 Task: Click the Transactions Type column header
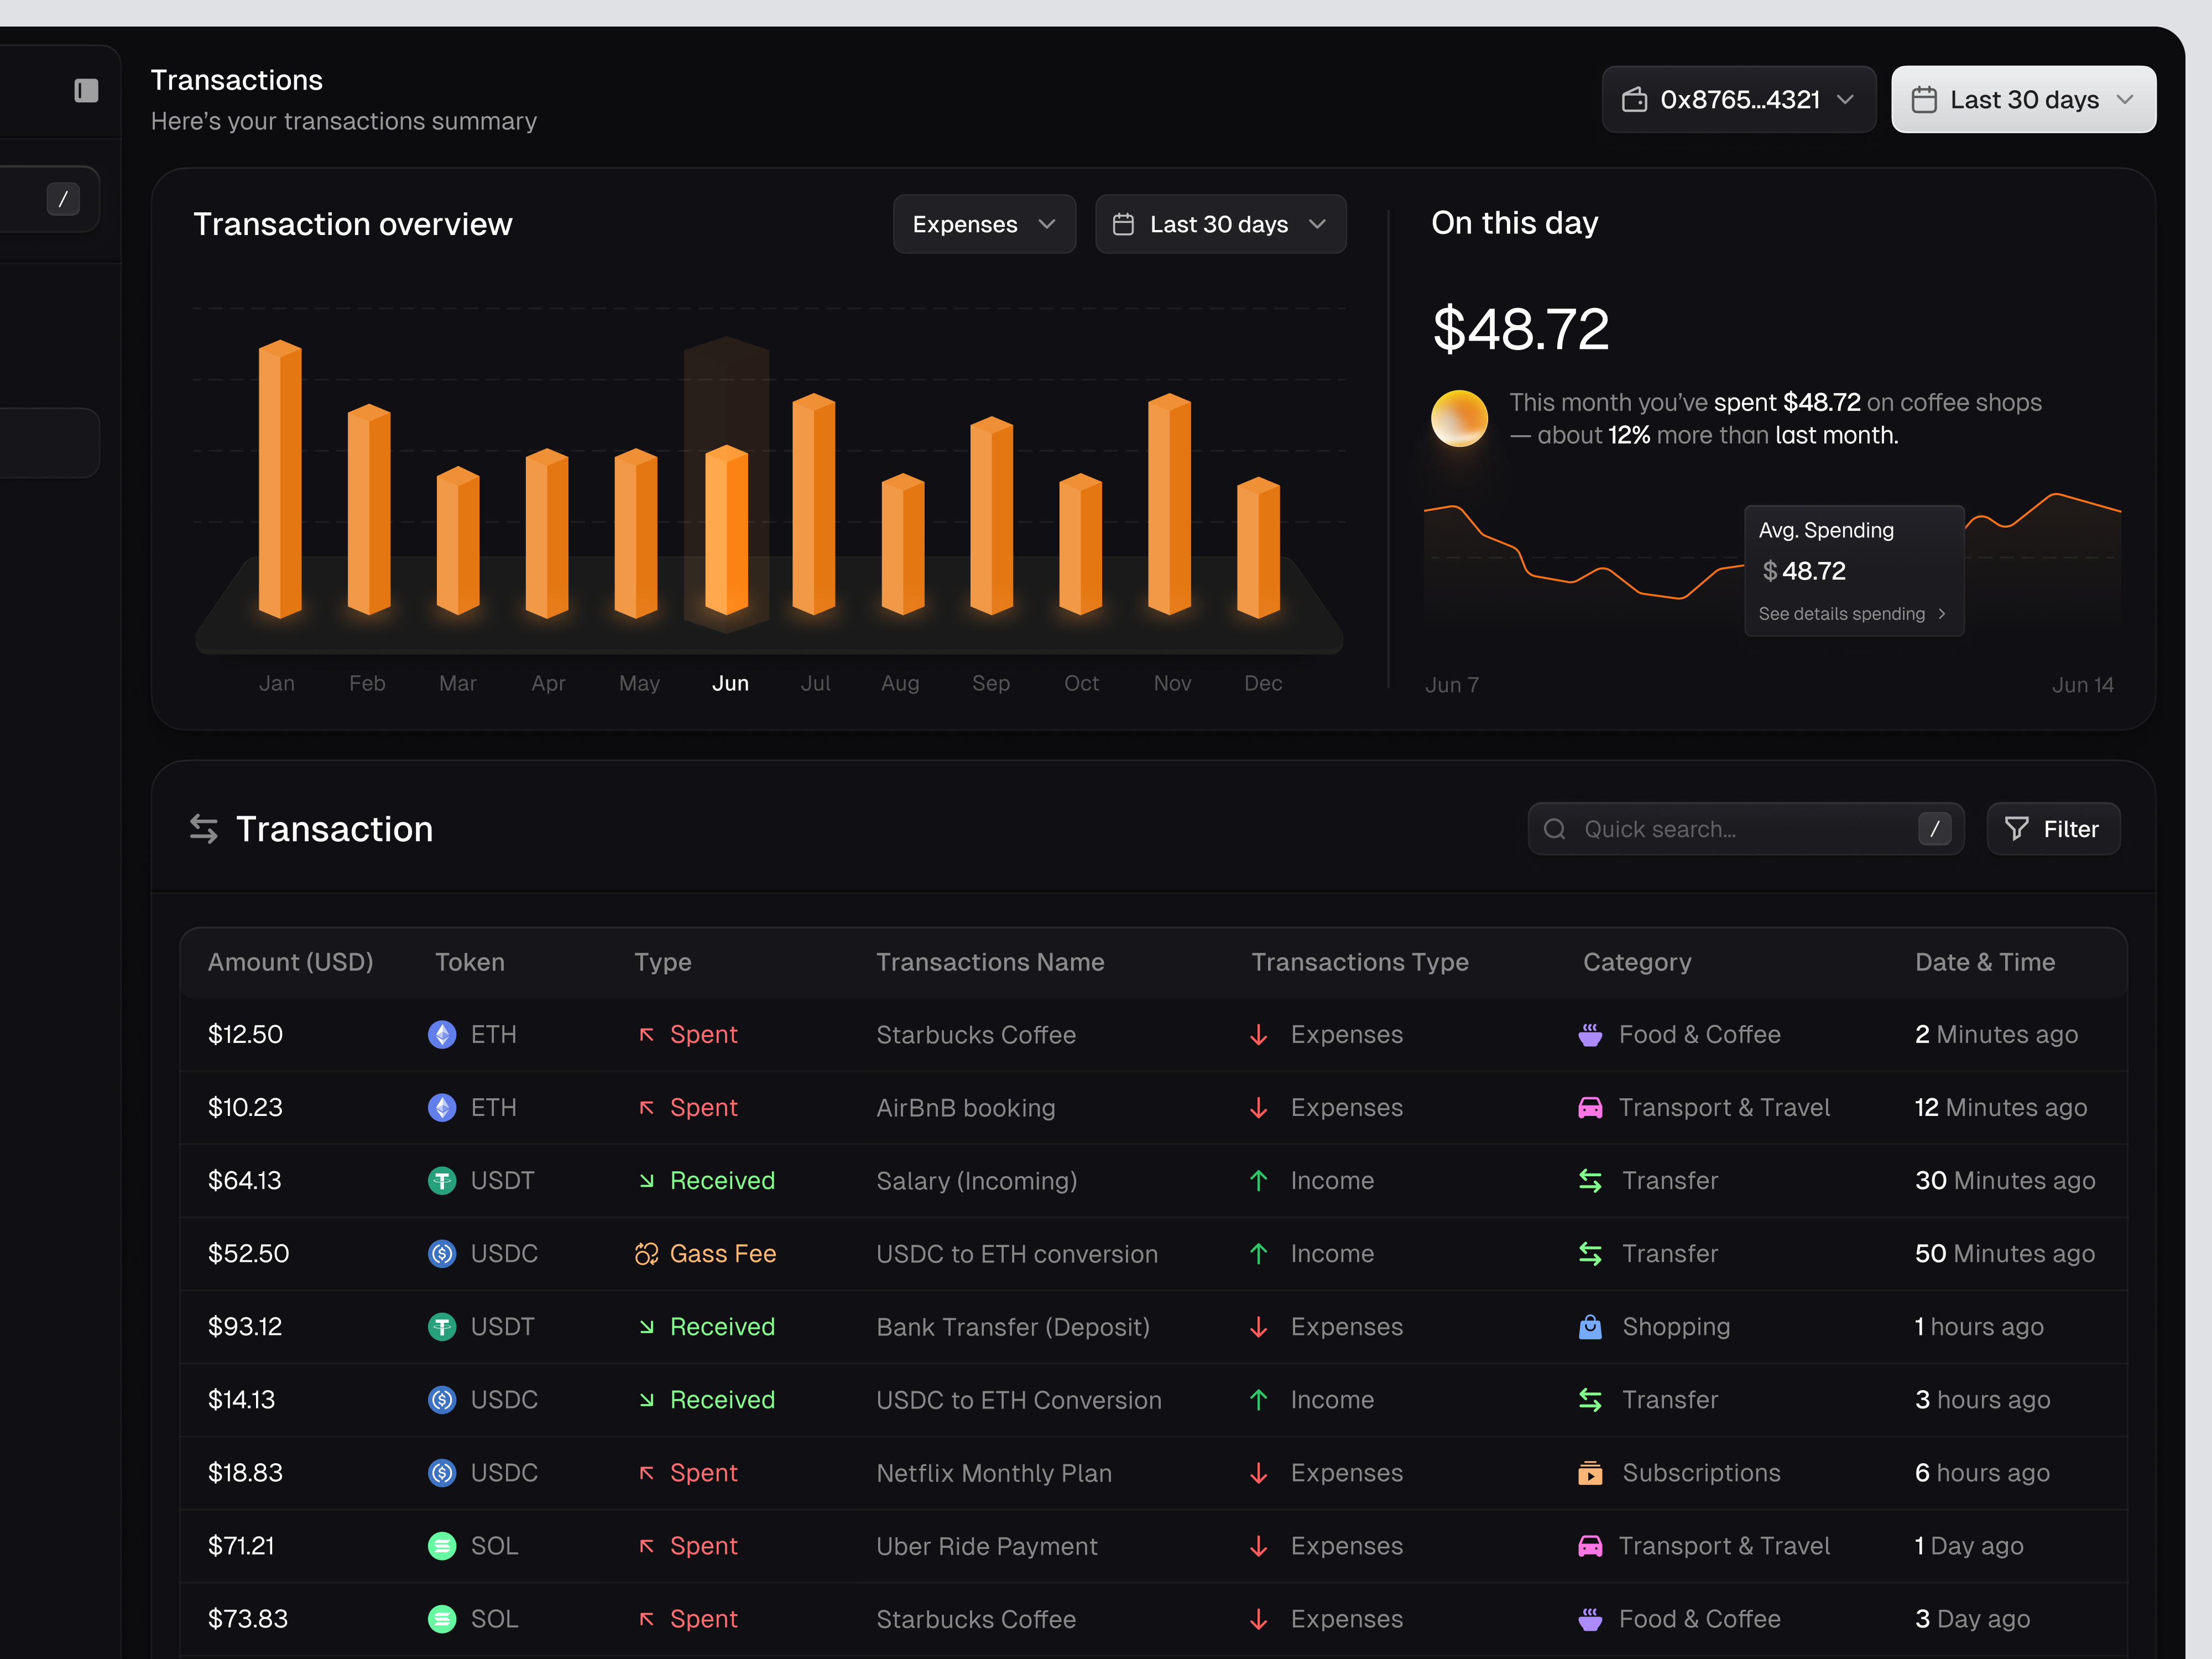[x=1360, y=962]
